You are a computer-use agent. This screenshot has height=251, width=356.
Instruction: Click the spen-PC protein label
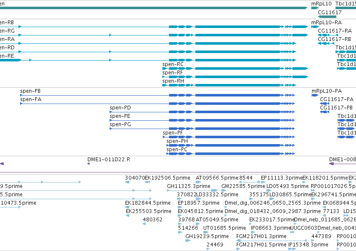[177, 150]
